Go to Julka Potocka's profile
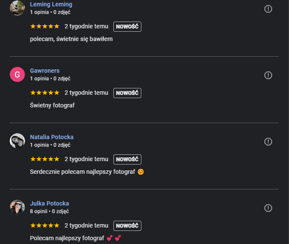 [50, 203]
